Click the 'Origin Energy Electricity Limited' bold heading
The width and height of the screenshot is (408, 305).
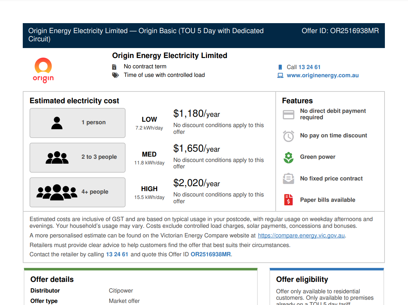tap(170, 56)
